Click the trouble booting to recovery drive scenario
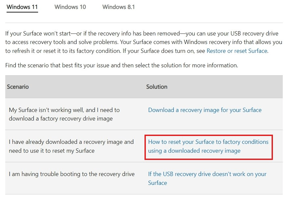 click(x=72, y=174)
